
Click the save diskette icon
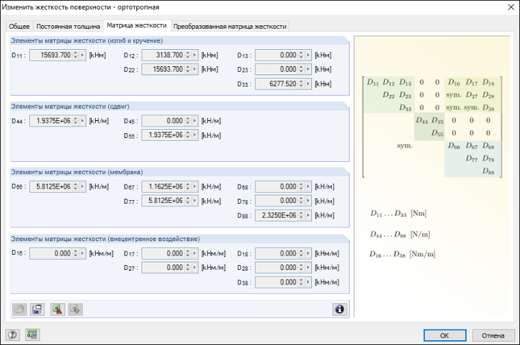37,309
